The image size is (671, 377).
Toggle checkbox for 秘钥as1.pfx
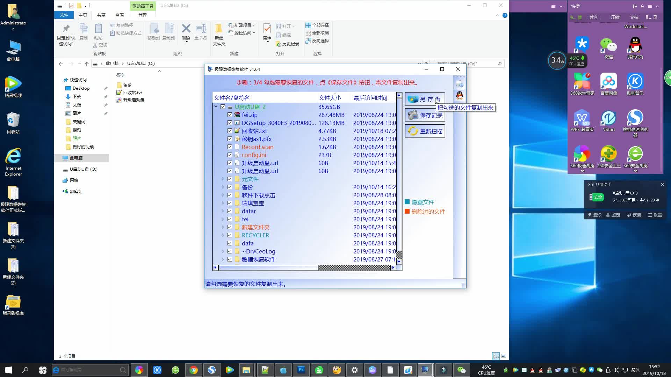pyautogui.click(x=230, y=139)
